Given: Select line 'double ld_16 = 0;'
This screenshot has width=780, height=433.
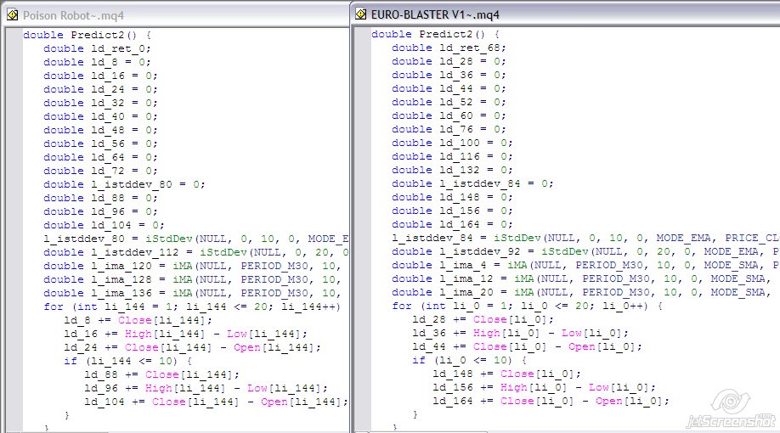Looking at the screenshot, I should point(100,76).
